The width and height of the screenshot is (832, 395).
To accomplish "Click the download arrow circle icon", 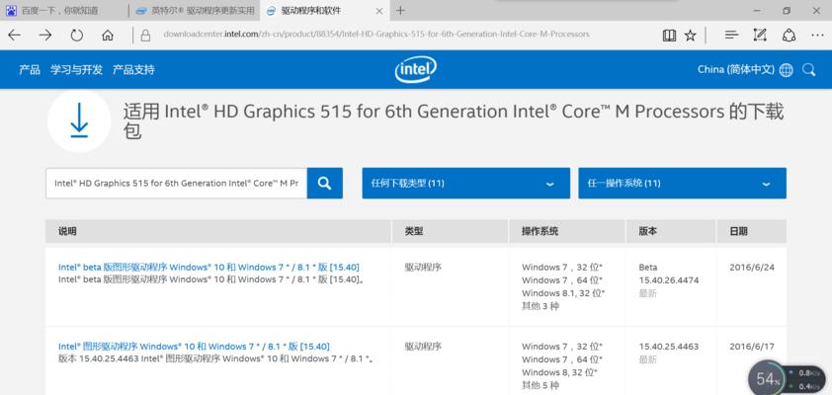I will tap(79, 121).
